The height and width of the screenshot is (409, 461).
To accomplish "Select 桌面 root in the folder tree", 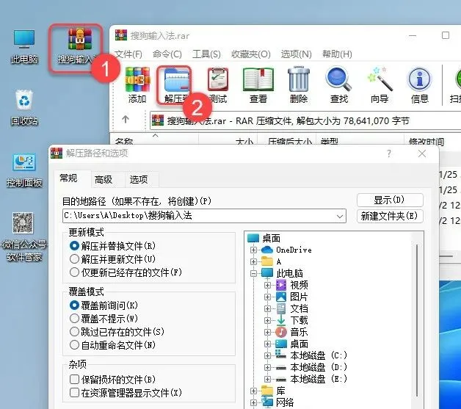I will [x=264, y=238].
